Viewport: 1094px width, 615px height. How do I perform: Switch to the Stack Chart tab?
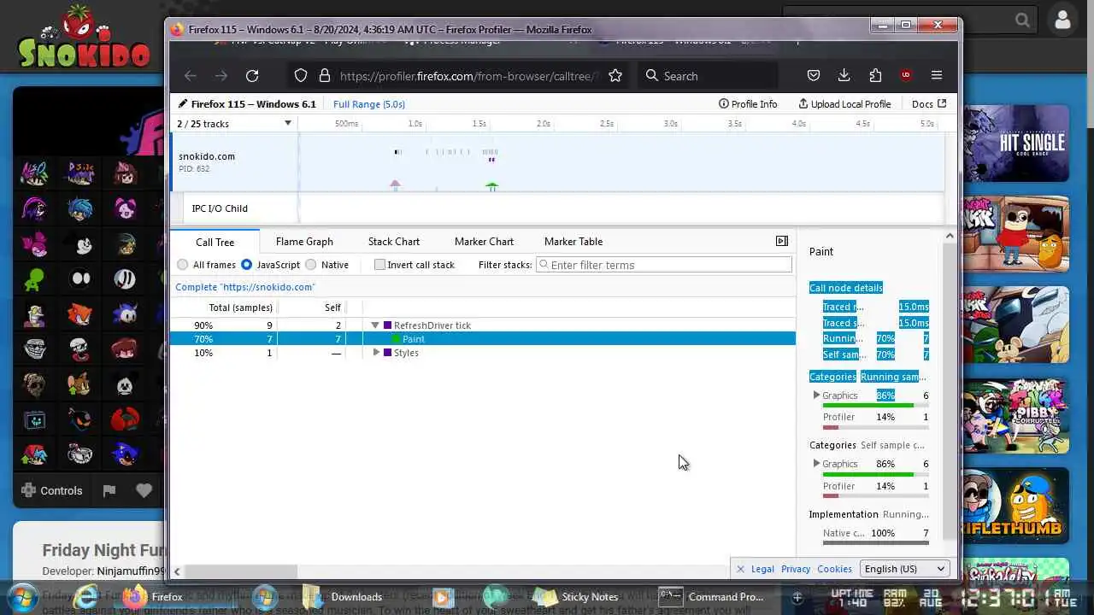tap(394, 242)
